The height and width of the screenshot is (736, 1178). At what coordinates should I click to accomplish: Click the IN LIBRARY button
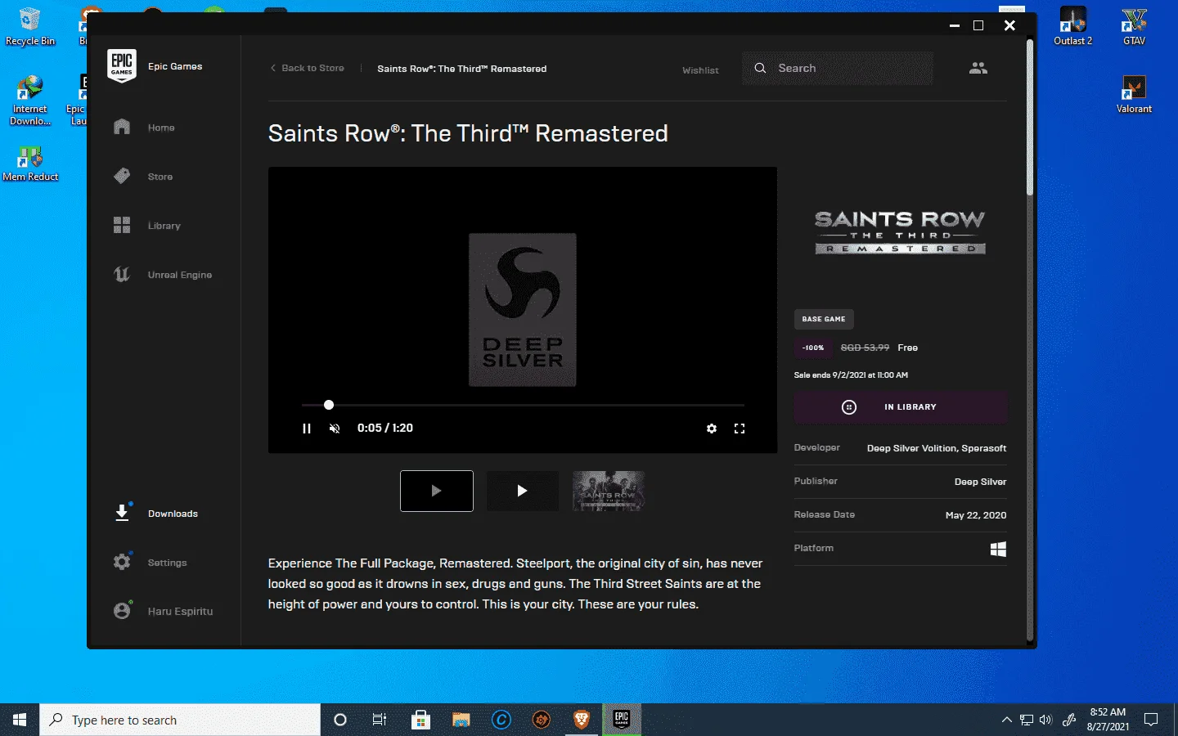901,406
